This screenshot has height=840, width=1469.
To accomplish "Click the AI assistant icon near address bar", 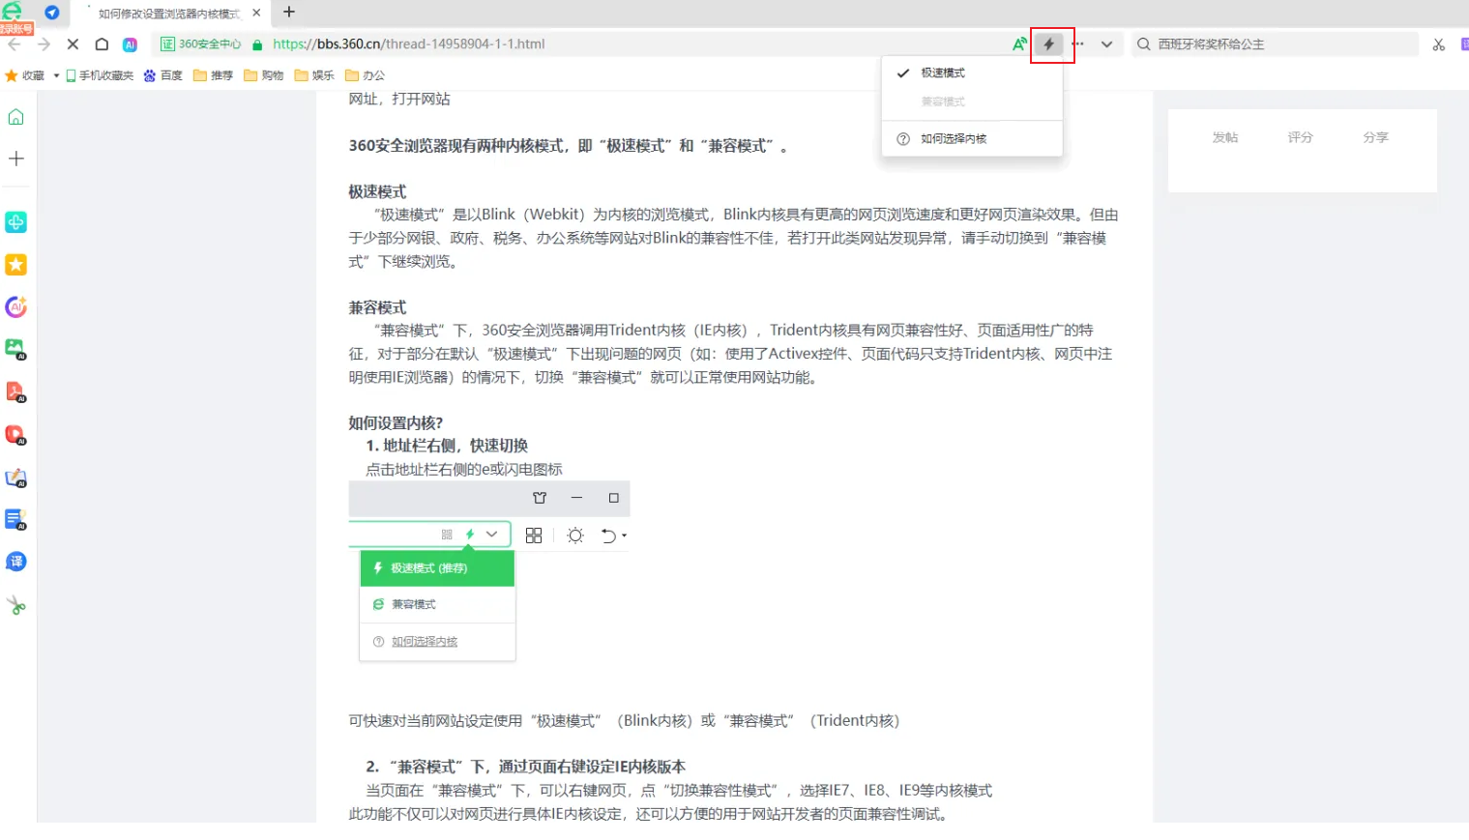I will pyautogui.click(x=130, y=44).
